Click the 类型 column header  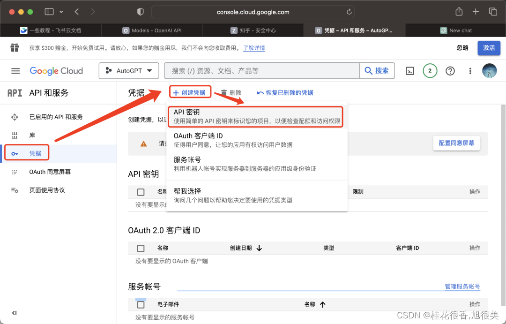pos(329,248)
